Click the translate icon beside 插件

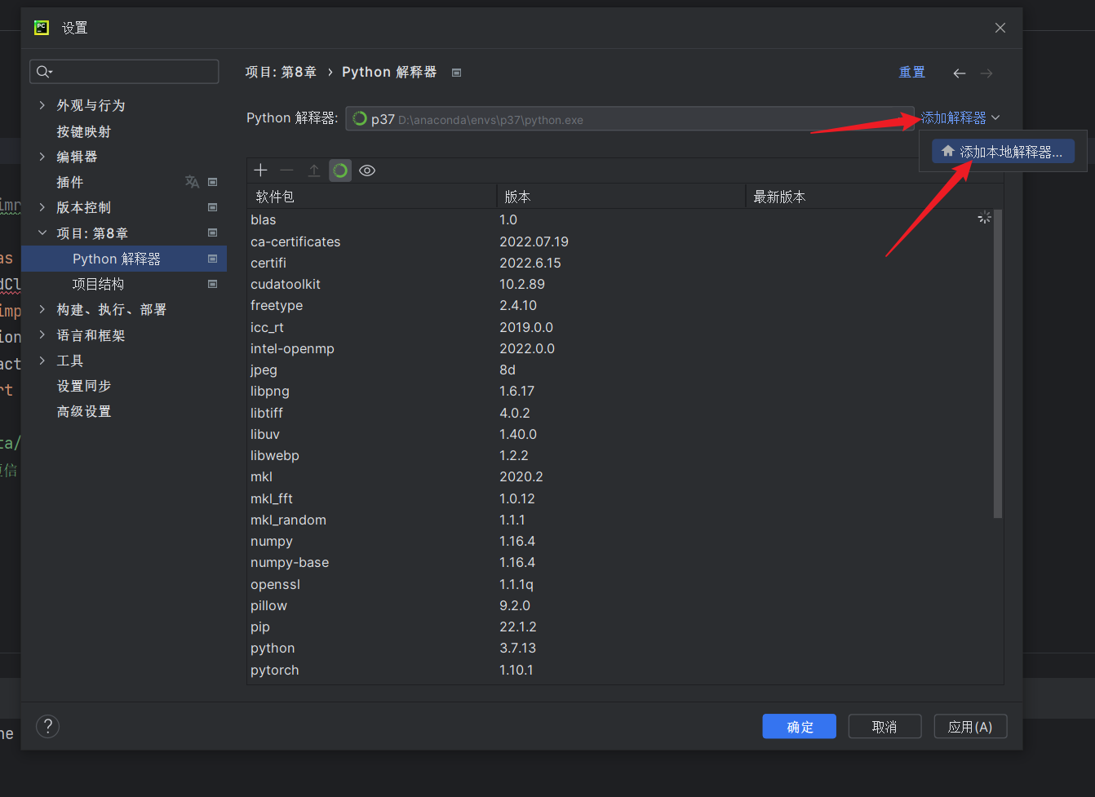(x=192, y=182)
